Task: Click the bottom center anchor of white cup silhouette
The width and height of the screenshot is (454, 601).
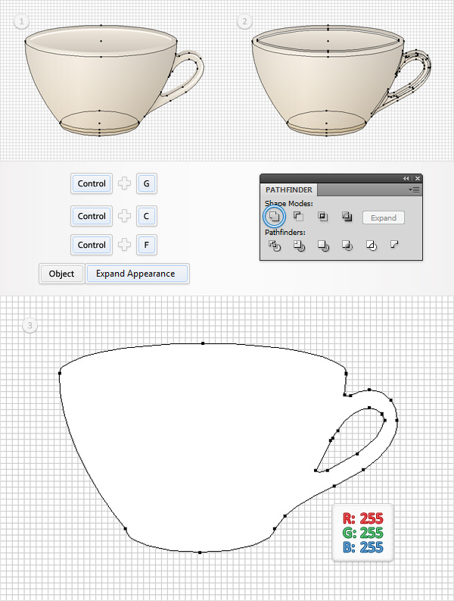Action: click(x=200, y=552)
